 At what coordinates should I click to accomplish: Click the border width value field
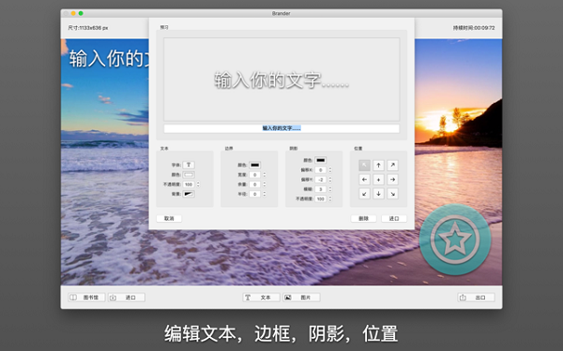(254, 175)
